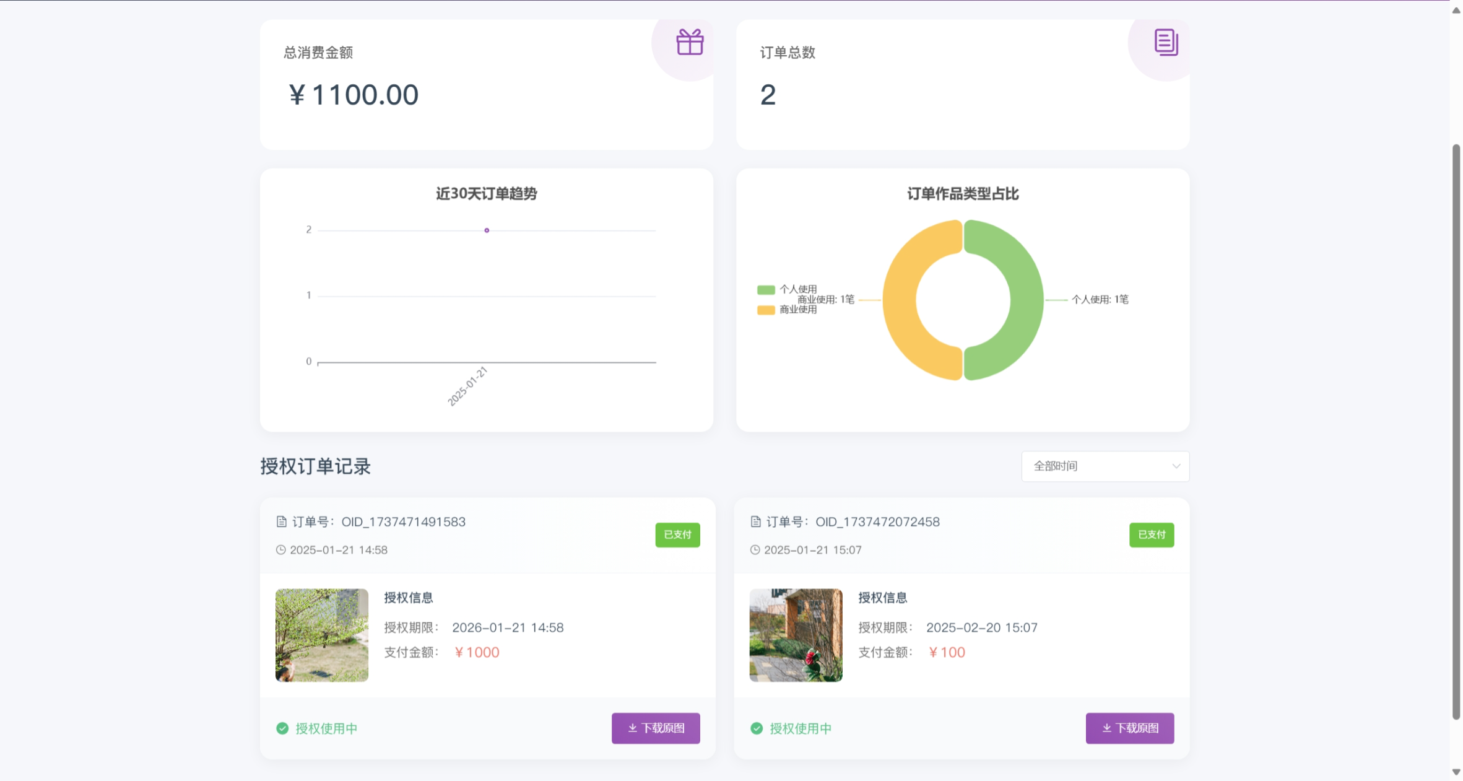Click document icon beside order OID_1737471491583
The height and width of the screenshot is (781, 1463).
click(x=282, y=521)
